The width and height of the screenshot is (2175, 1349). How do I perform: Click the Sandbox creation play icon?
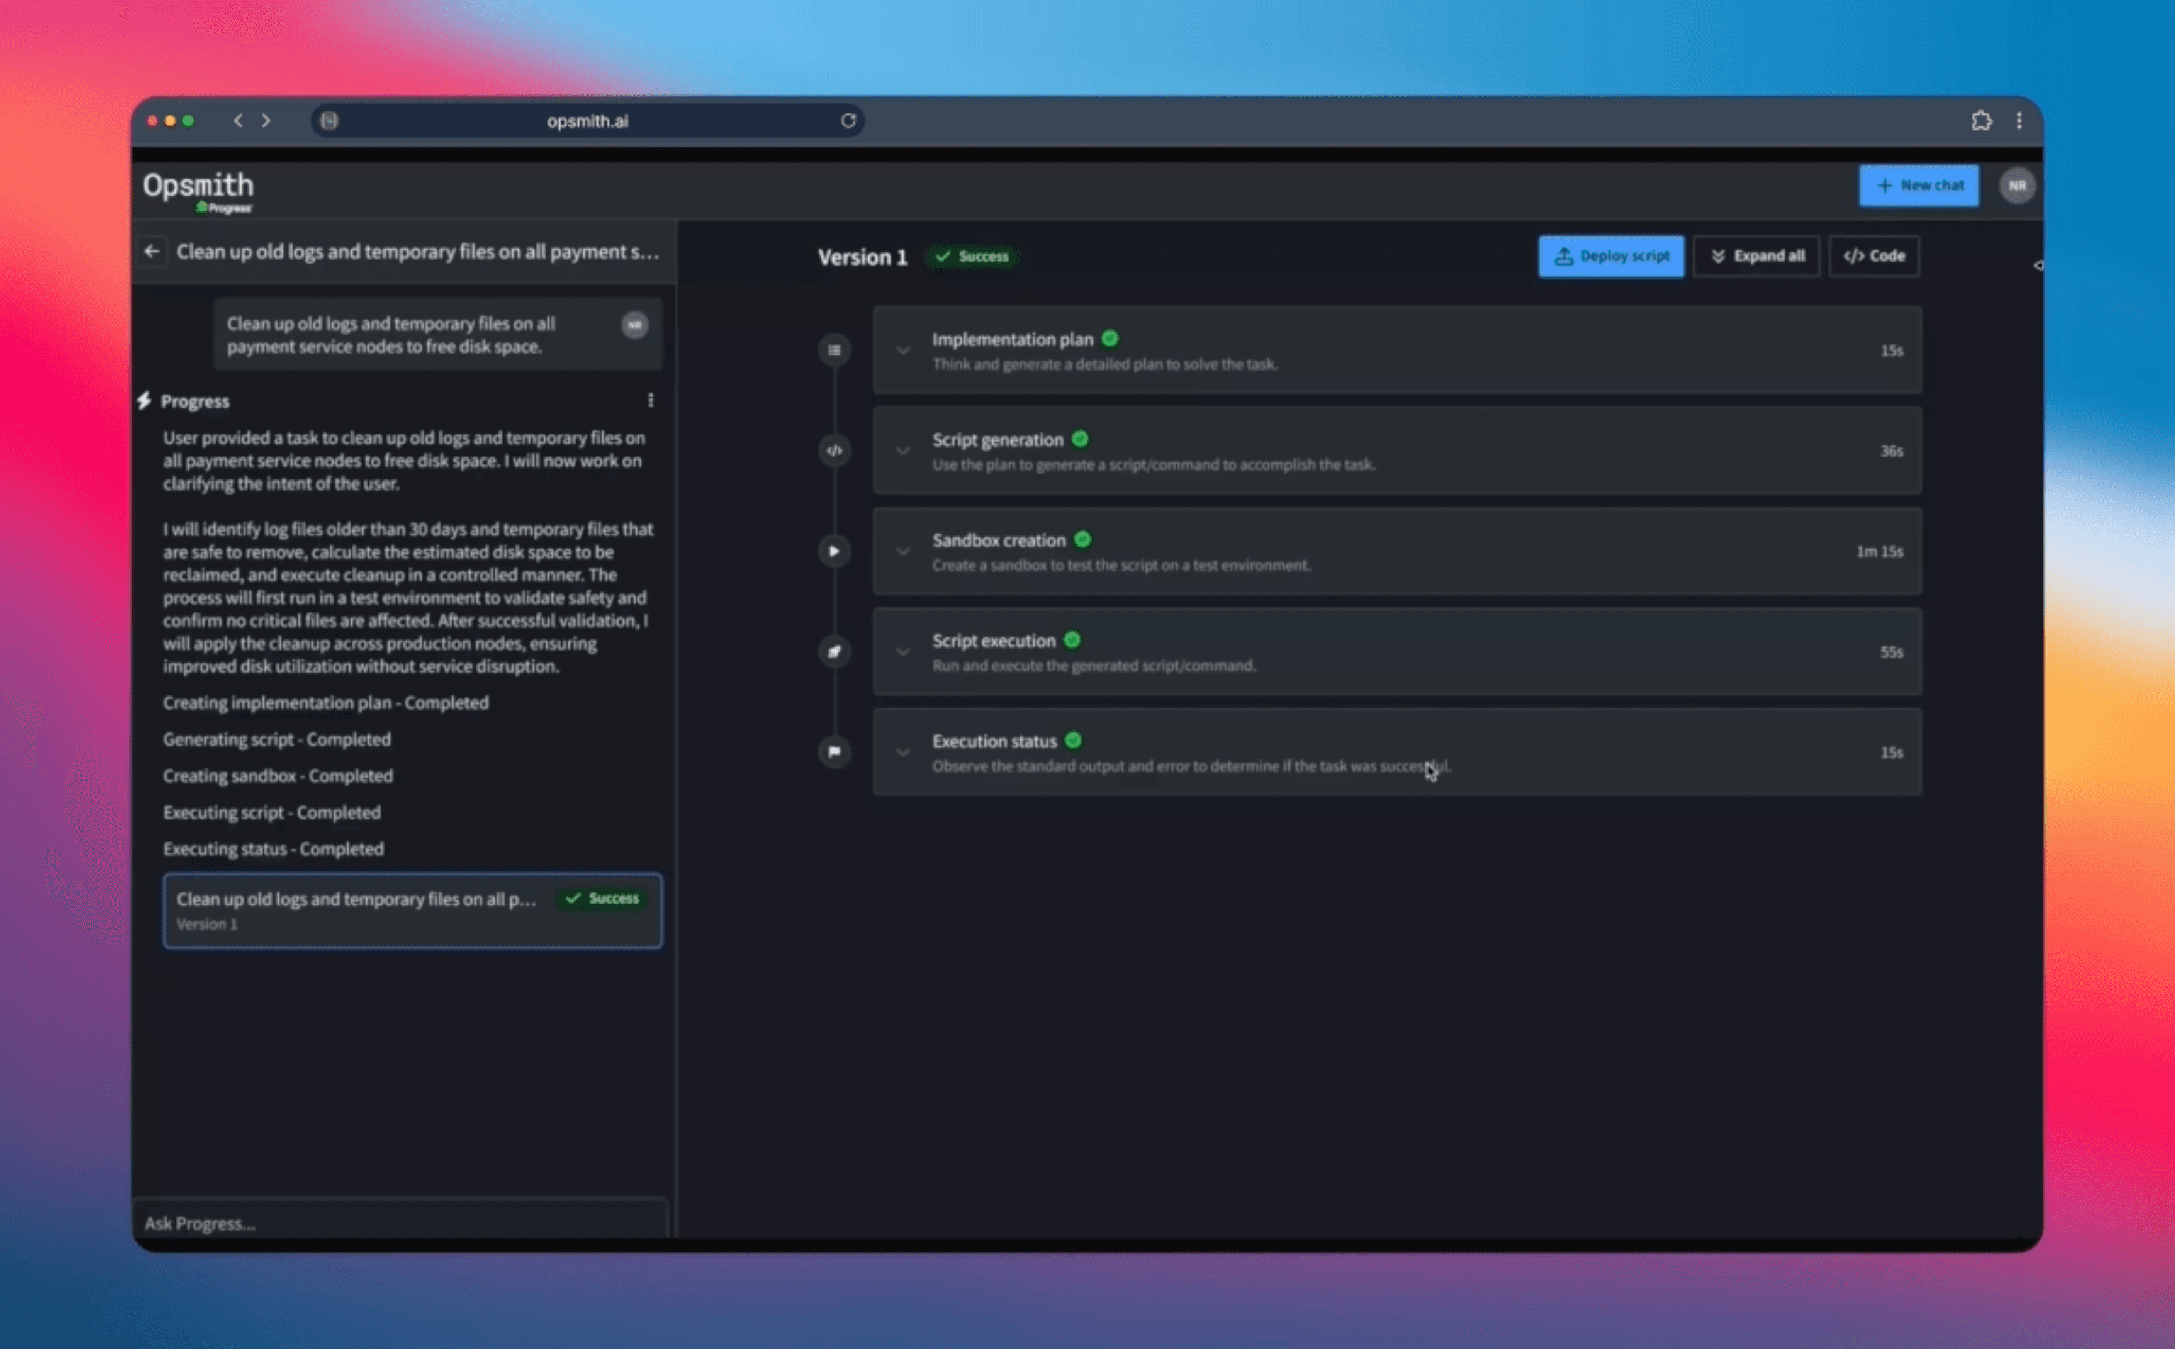tap(833, 551)
